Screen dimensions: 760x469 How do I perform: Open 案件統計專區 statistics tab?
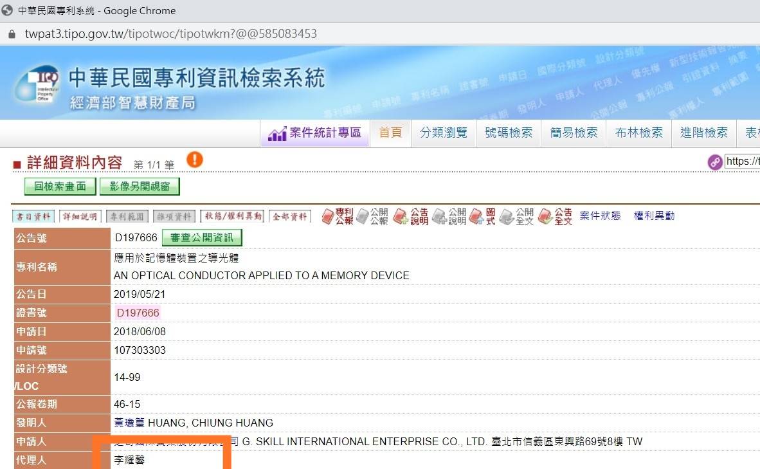[x=315, y=133]
